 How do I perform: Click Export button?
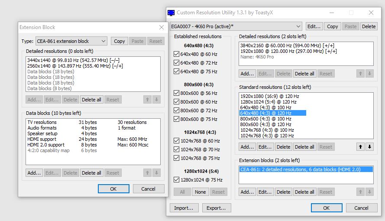[x=217, y=208]
